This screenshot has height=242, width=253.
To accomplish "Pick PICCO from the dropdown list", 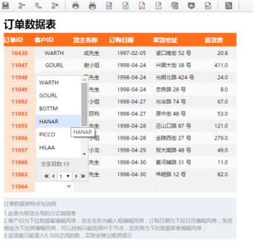I will pos(58,135).
